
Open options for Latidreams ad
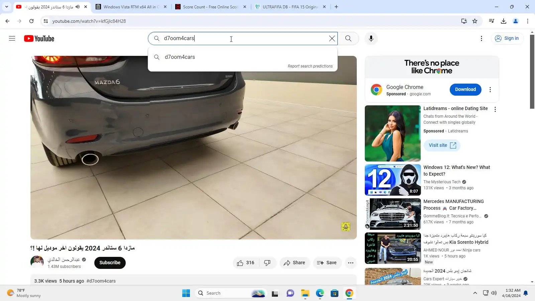pos(495,109)
